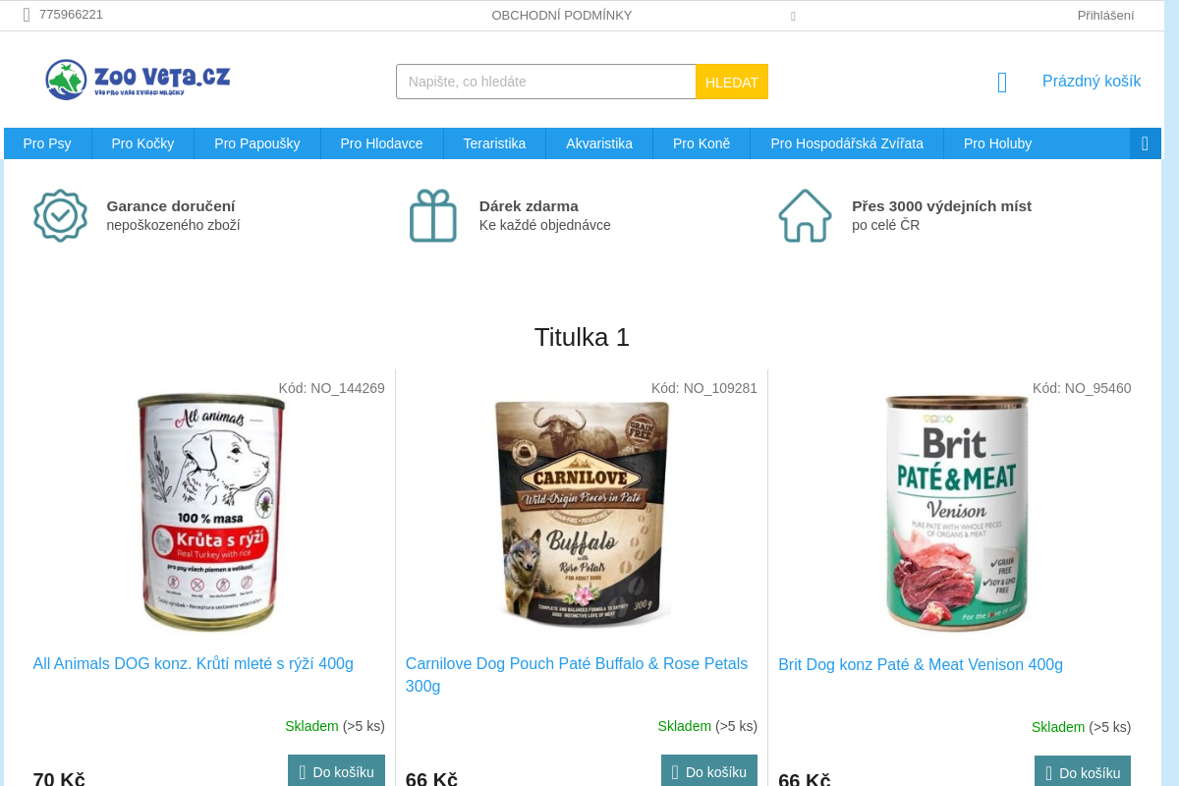Select the Pro Hospodářská Zvířata menu
Viewport: 1179px width, 786px height.
click(x=847, y=143)
